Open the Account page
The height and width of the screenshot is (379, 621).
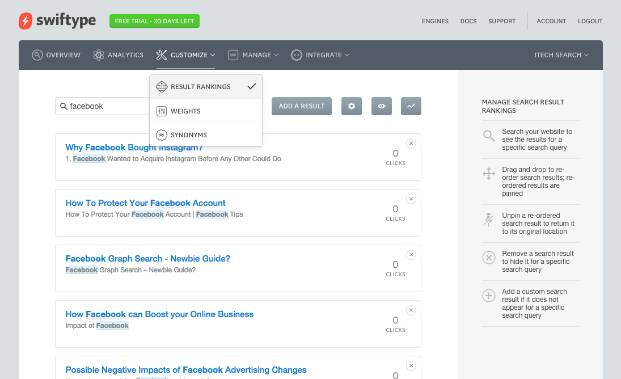[x=551, y=21]
